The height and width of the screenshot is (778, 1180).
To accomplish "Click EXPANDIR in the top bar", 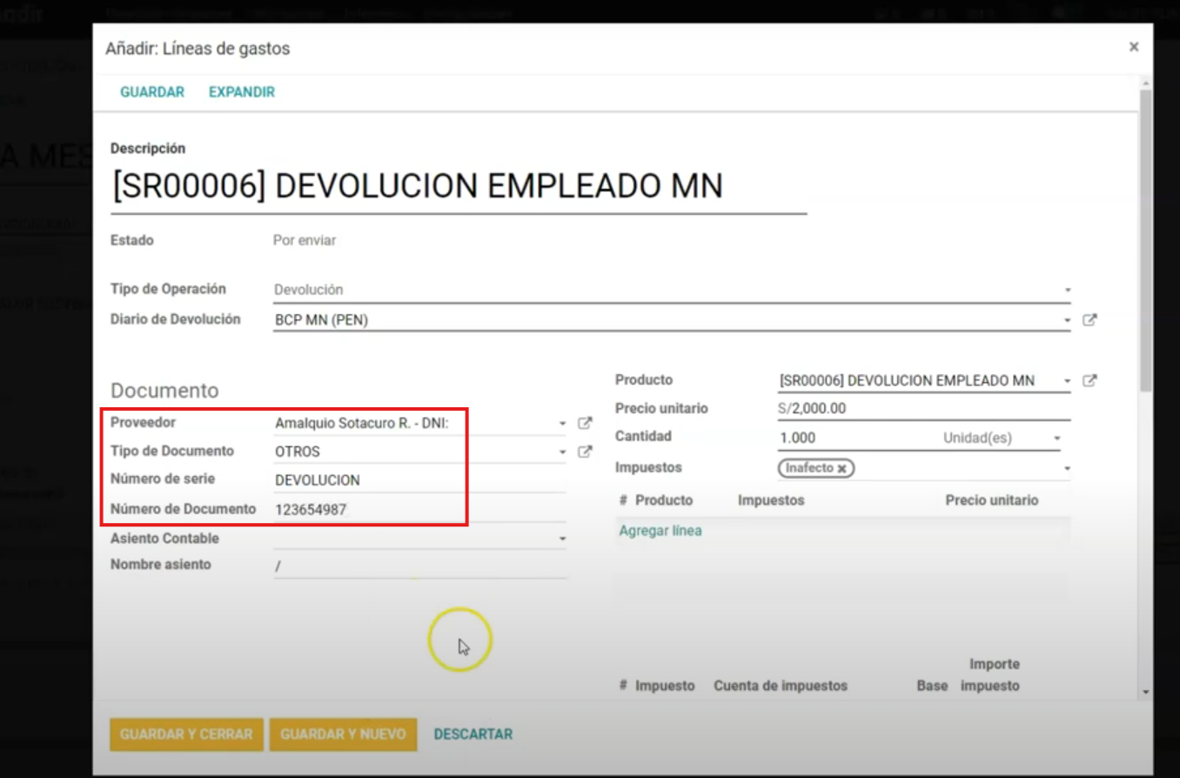I will tap(242, 92).
